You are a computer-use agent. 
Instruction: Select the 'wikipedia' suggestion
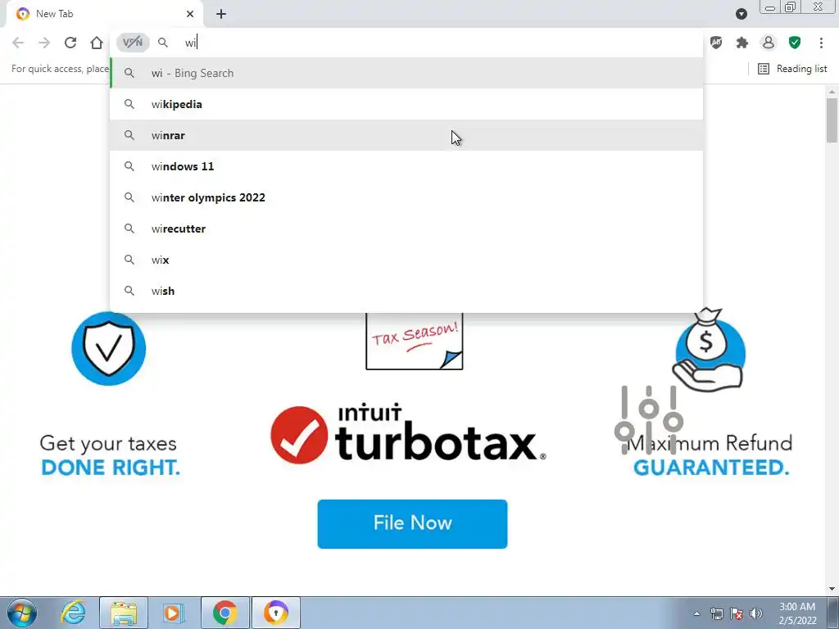pos(406,104)
